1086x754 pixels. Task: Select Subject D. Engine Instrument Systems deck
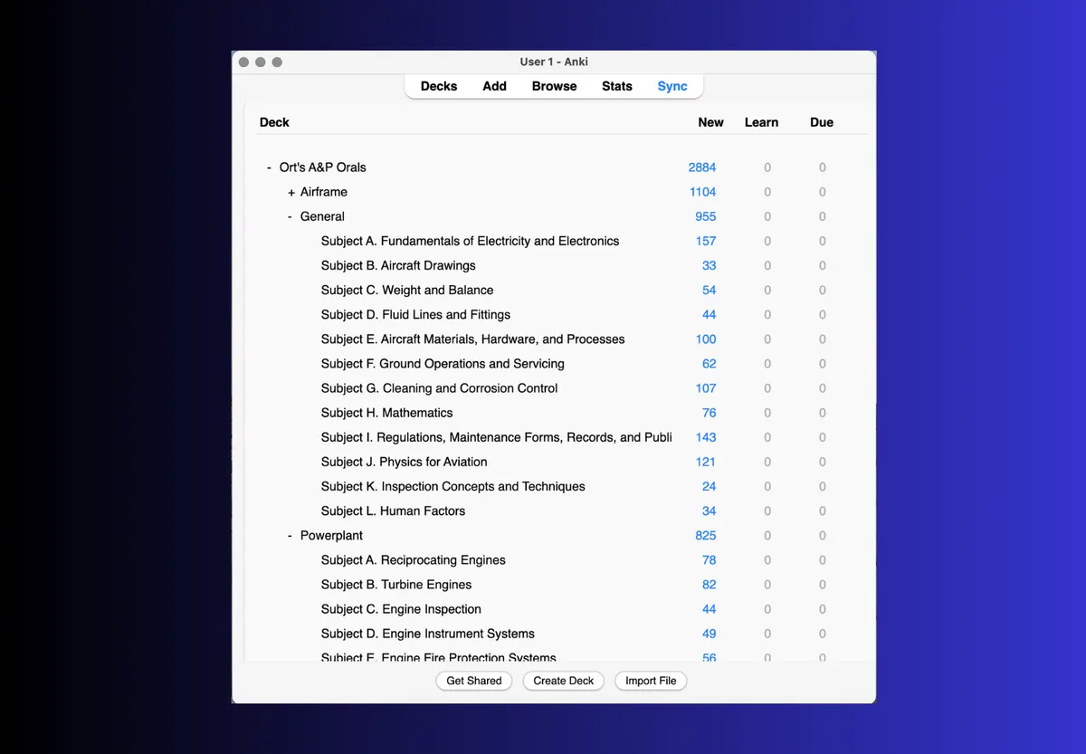click(x=428, y=633)
